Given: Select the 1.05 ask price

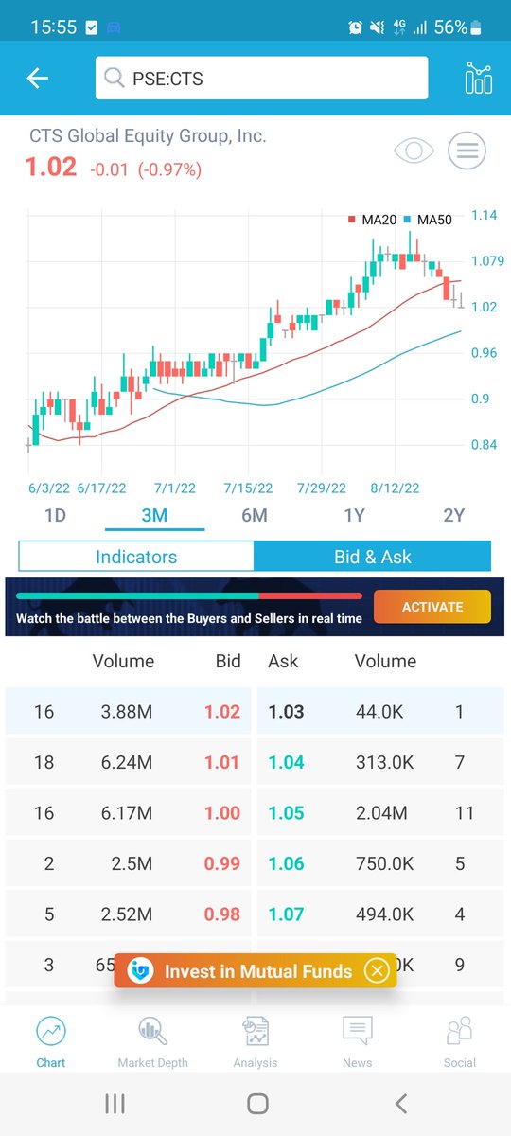Looking at the screenshot, I should (286, 812).
